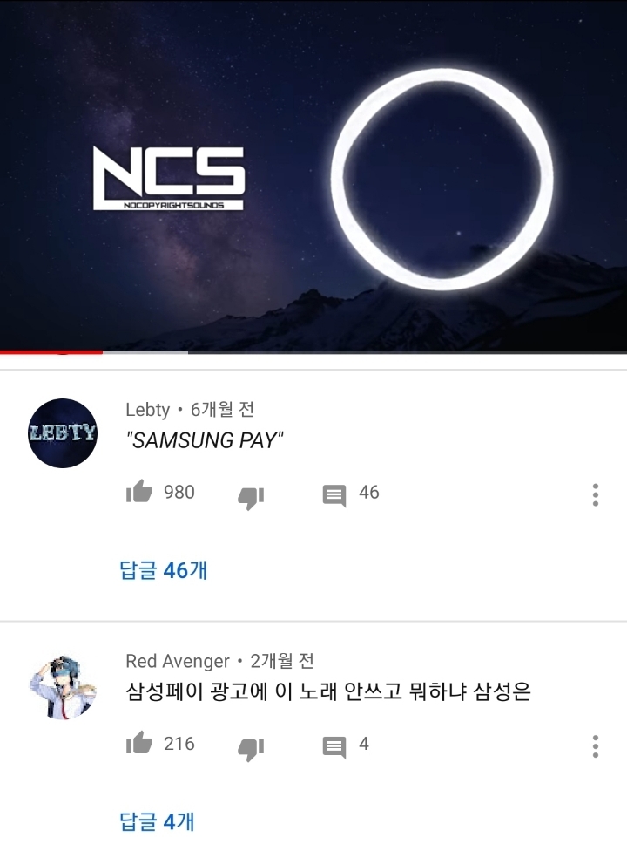Like Red Avenger's comment

pos(139,743)
